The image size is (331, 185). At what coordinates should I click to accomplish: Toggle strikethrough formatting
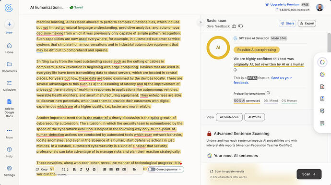coord(94,170)
